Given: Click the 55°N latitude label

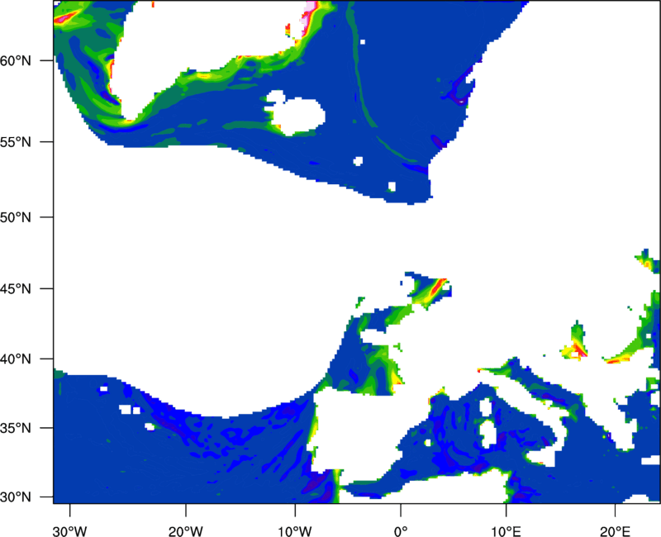Looking at the screenshot, I should (x=16, y=142).
